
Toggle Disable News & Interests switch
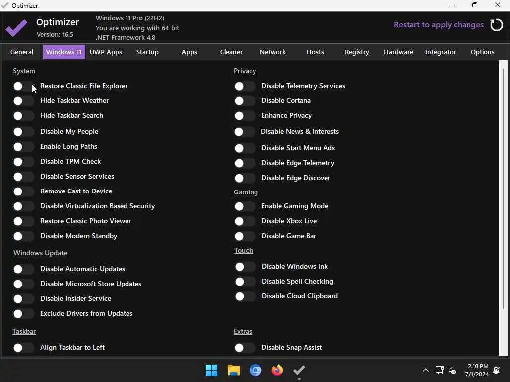click(x=245, y=132)
